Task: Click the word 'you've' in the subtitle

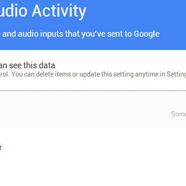Action: (x=94, y=34)
